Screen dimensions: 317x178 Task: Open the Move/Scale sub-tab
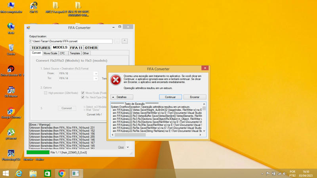coord(50,53)
